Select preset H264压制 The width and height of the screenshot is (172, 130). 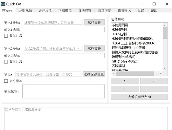tap(137, 30)
